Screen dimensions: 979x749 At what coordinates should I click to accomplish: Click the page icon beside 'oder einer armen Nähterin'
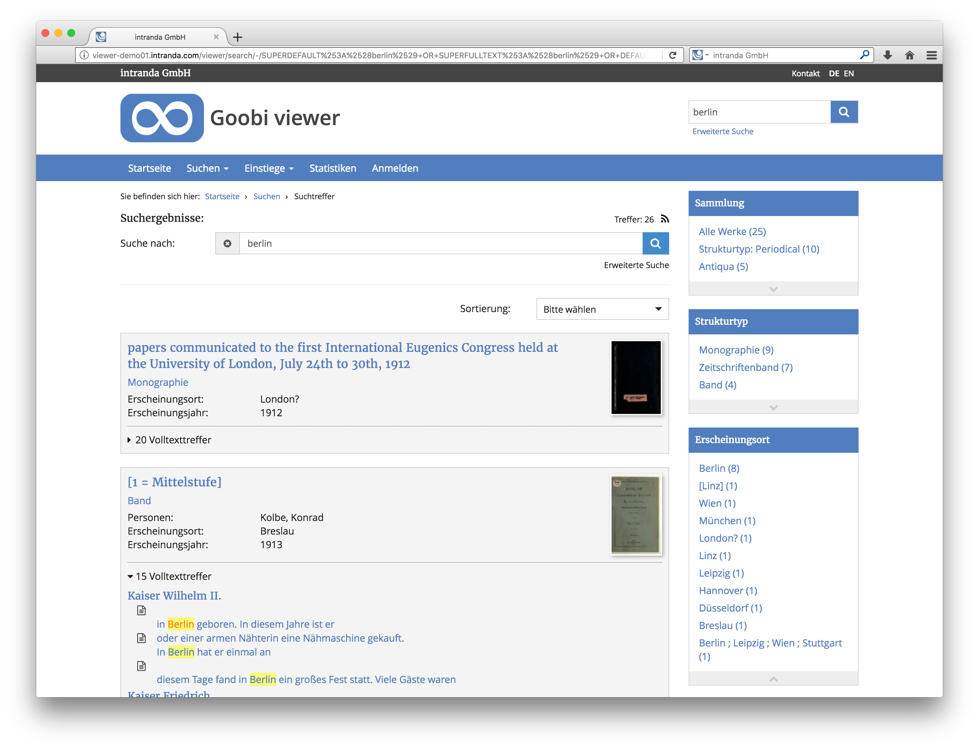(x=141, y=638)
